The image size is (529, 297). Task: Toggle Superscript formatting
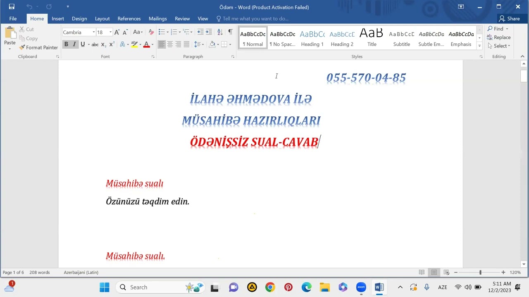(x=112, y=45)
